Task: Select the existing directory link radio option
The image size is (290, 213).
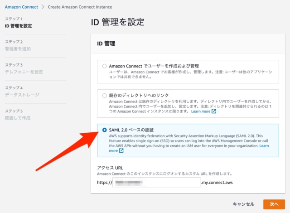Action: pyautogui.click(x=105, y=96)
